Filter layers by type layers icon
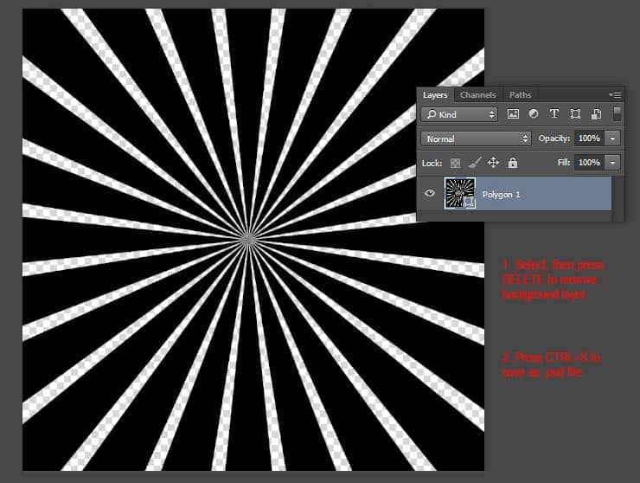 [x=554, y=114]
